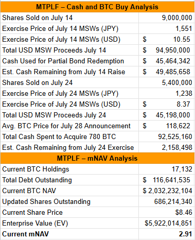Click the 'Current BTC Holdings' label
The image size is (195, 240).
(36, 169)
